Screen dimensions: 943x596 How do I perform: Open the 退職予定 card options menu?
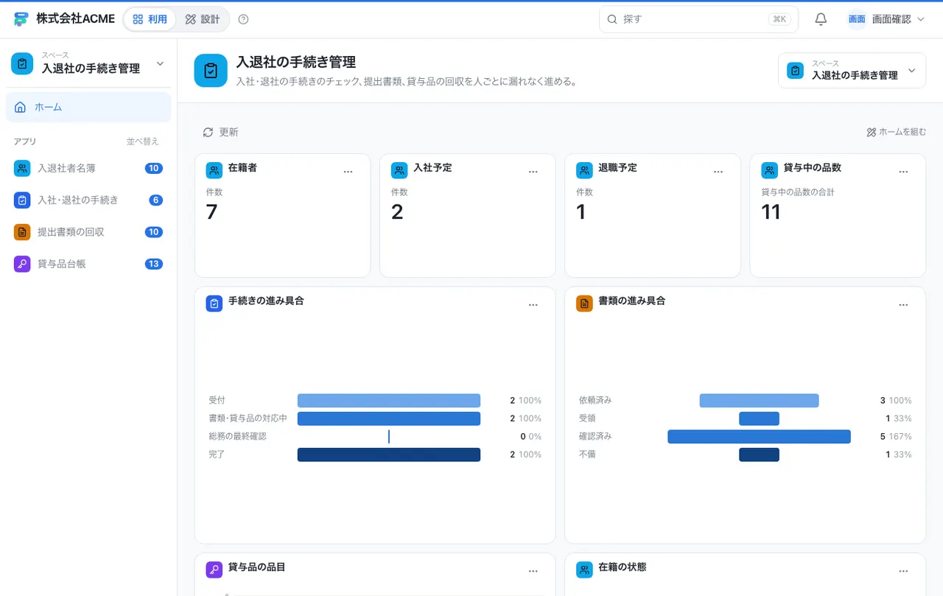[x=718, y=172]
